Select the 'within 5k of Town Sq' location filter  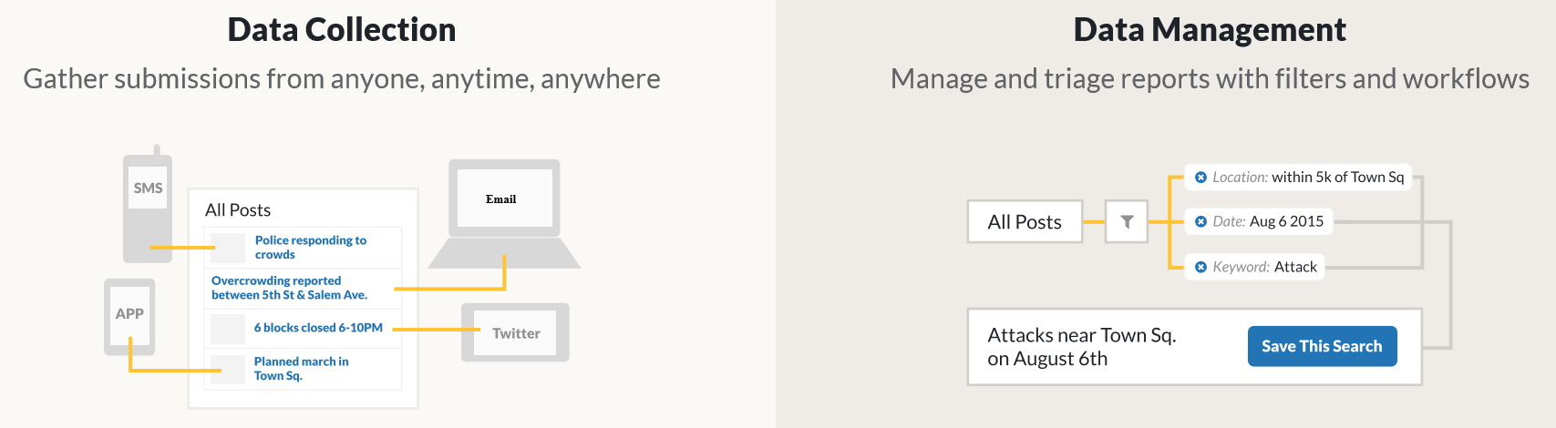[x=1337, y=178]
